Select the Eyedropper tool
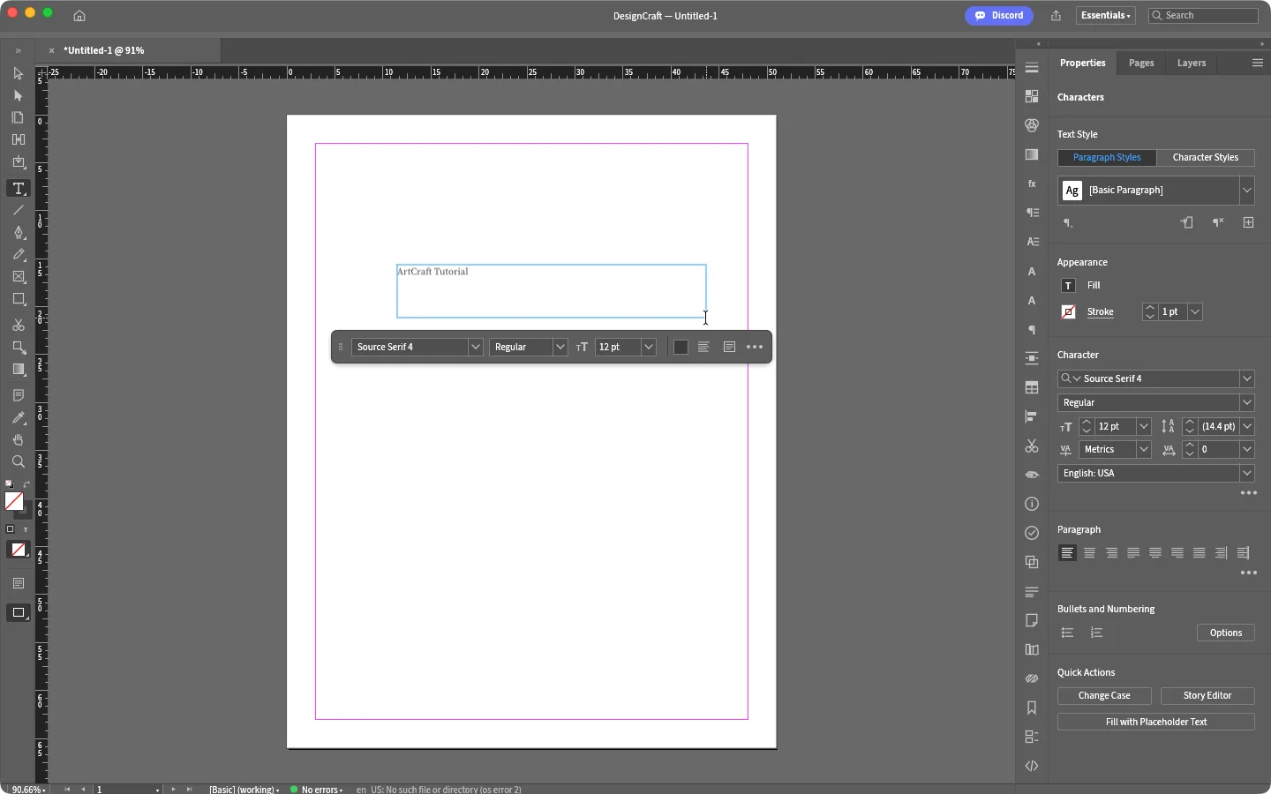Viewport: 1271px width, 794px height. click(19, 418)
